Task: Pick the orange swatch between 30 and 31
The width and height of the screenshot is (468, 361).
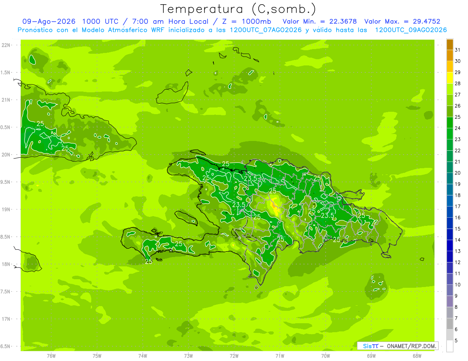Action: pyautogui.click(x=450, y=55)
